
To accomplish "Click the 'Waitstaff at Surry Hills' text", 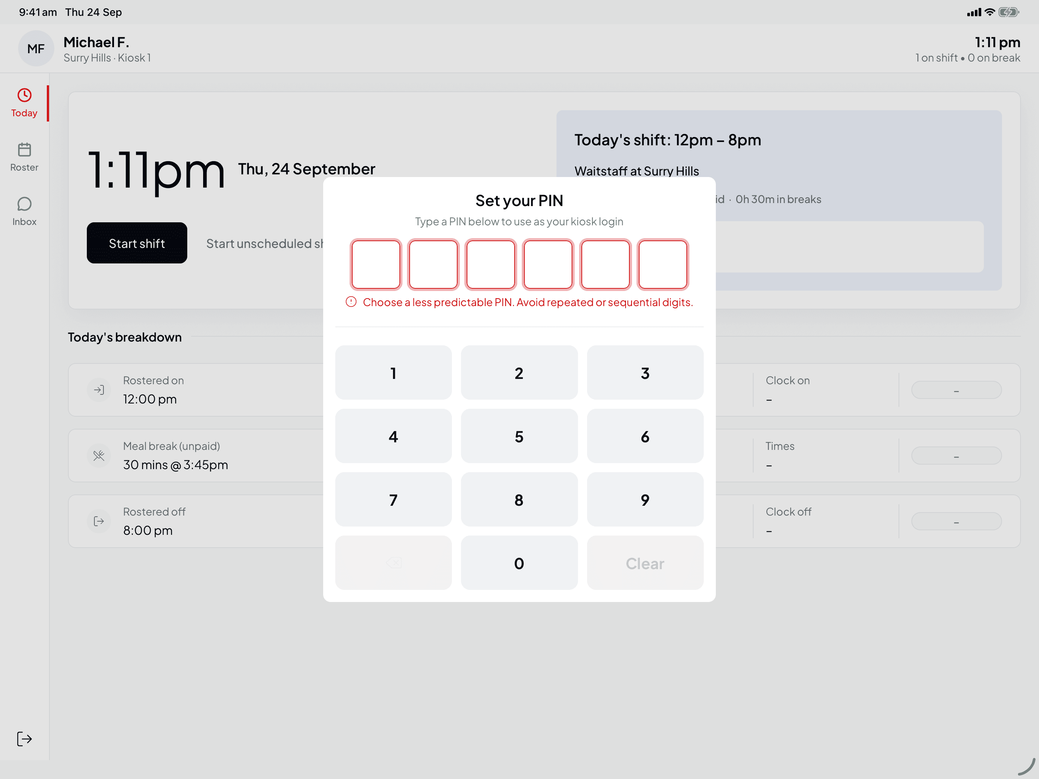I will coord(637,171).
